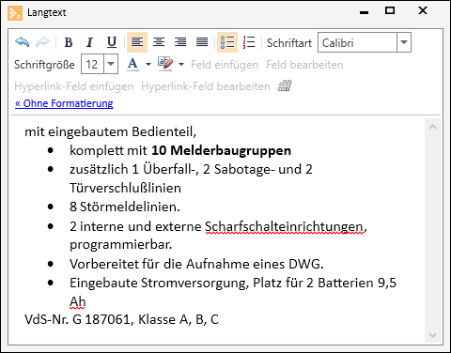Viewport: 451px width, 353px height.
Task: Click into the Calibri font field
Action: pos(357,42)
